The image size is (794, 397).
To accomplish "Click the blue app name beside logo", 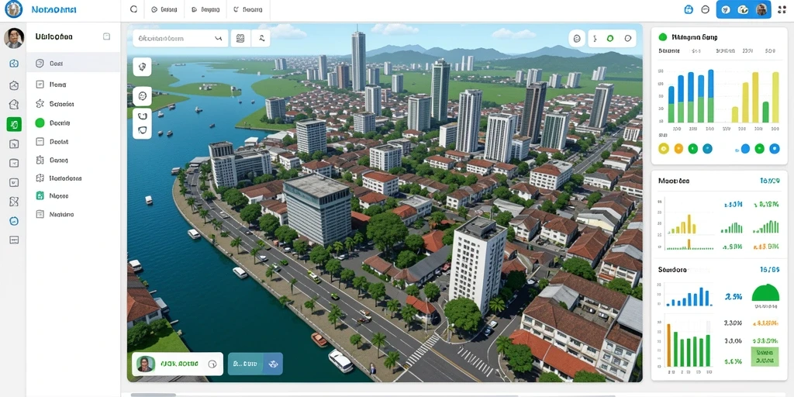I will [x=54, y=9].
